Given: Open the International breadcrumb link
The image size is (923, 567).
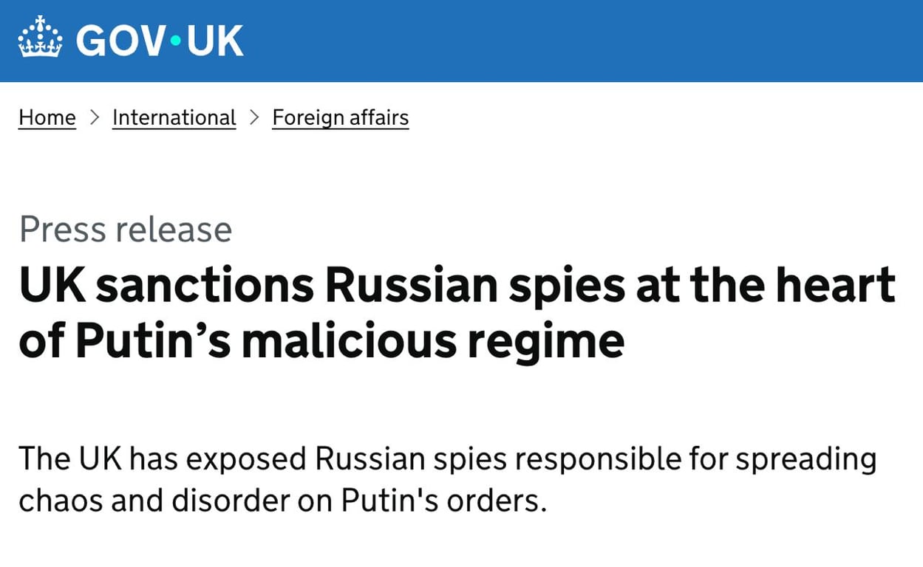Looking at the screenshot, I should (174, 118).
